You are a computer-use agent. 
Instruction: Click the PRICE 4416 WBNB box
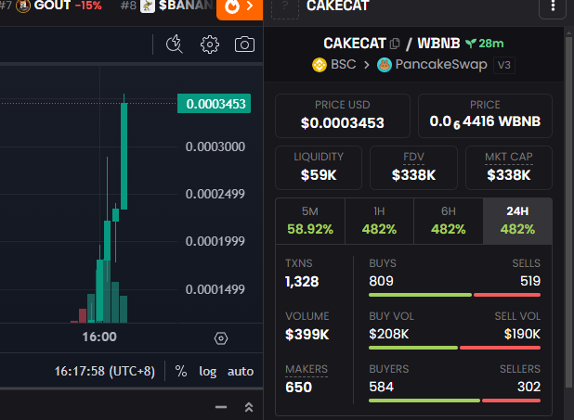click(x=485, y=116)
